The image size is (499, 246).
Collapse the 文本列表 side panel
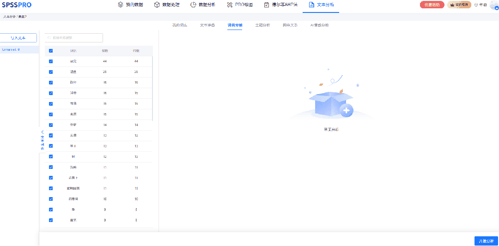[42, 138]
